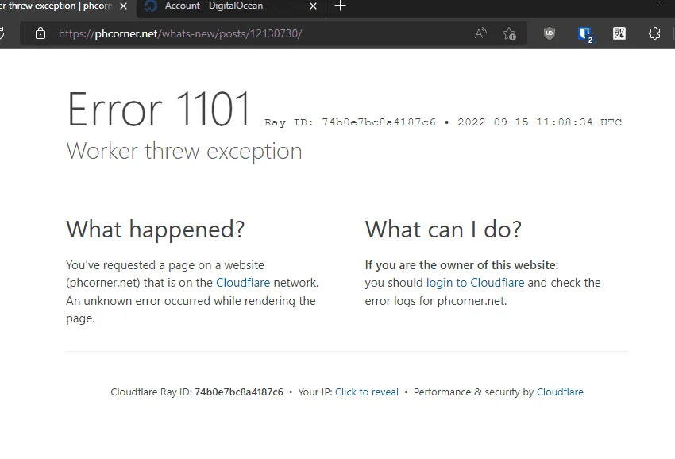Click the What happened? heading
Screen dimensions: 675x459
(156, 229)
